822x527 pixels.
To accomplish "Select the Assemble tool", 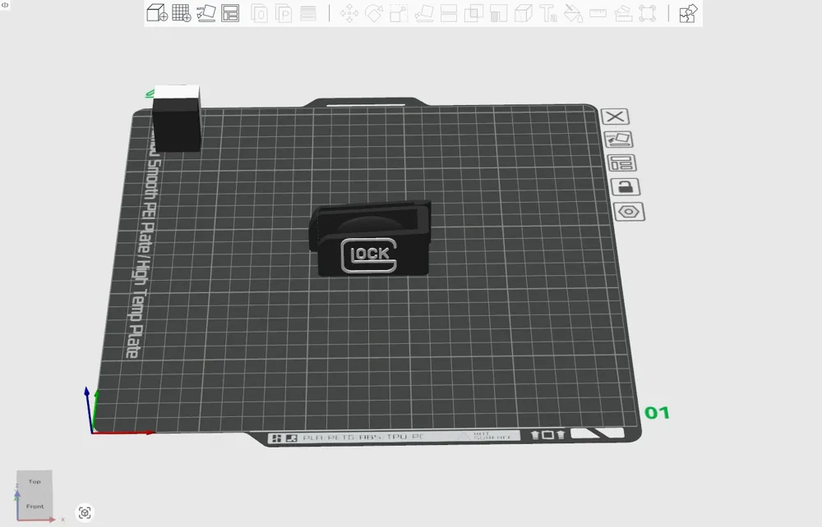I will point(623,13).
